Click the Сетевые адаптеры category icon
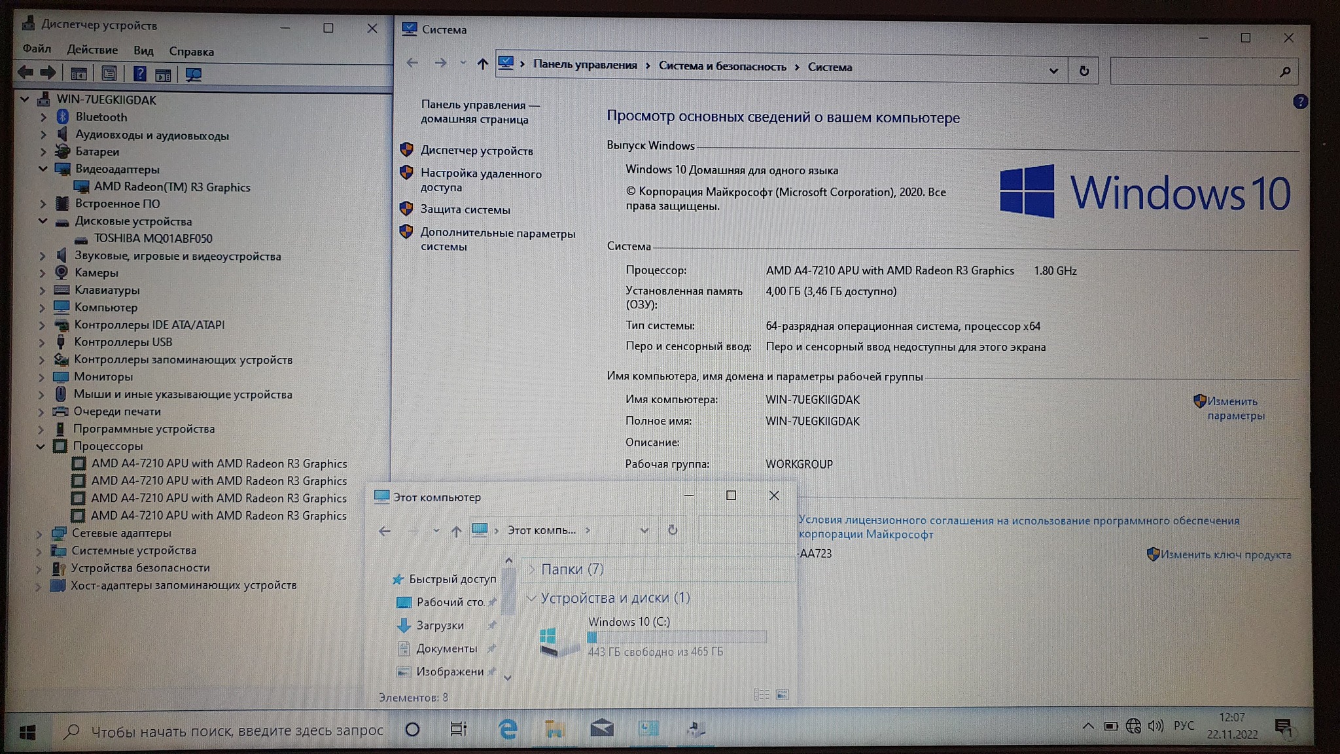Viewport: 1340px width, 754px height. (x=59, y=533)
